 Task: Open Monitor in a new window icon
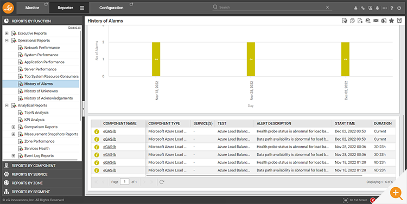tap(46, 4)
